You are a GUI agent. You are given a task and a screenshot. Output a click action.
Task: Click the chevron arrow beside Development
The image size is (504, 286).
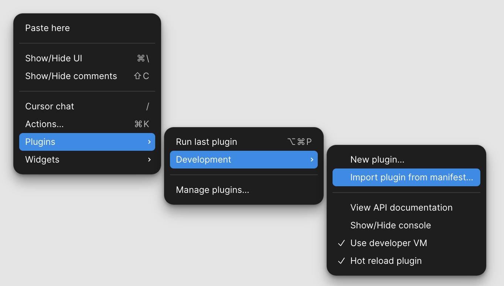[x=312, y=160]
